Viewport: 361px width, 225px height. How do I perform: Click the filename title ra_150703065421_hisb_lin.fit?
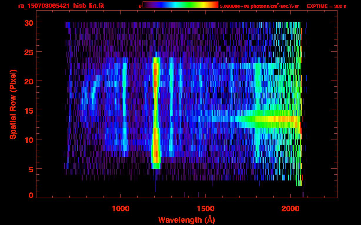[61, 6]
